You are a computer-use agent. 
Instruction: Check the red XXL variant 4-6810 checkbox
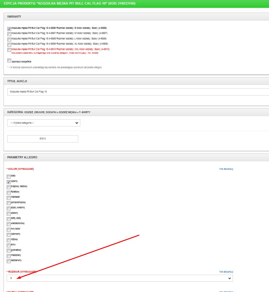pyautogui.click(x=9, y=50)
